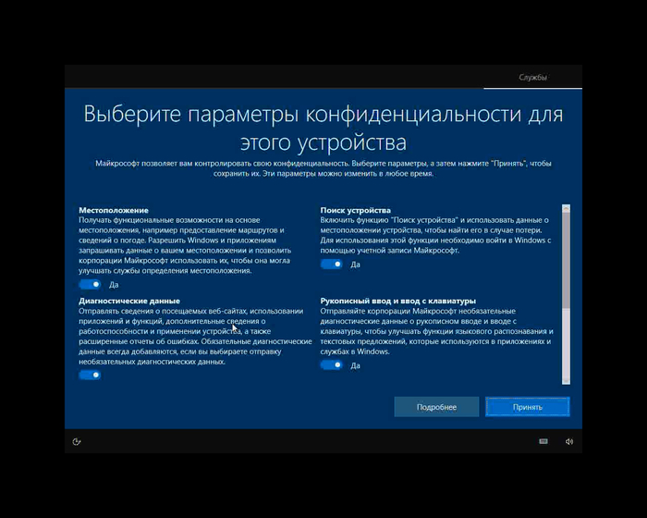Switch off the Диагностические данные toggle
Viewport: 647px width, 518px height.
tap(91, 375)
